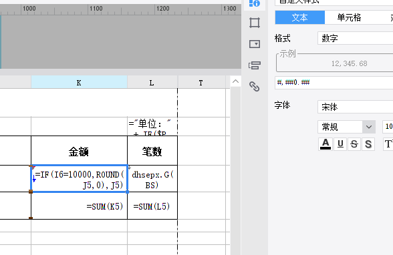The height and width of the screenshot is (255, 393).
Task: Switch to the 单元格 tab
Action: [x=349, y=17]
